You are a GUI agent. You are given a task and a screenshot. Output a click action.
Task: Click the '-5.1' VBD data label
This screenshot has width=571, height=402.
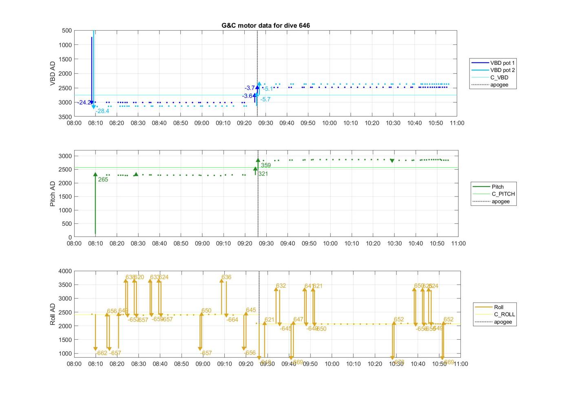tap(268, 89)
